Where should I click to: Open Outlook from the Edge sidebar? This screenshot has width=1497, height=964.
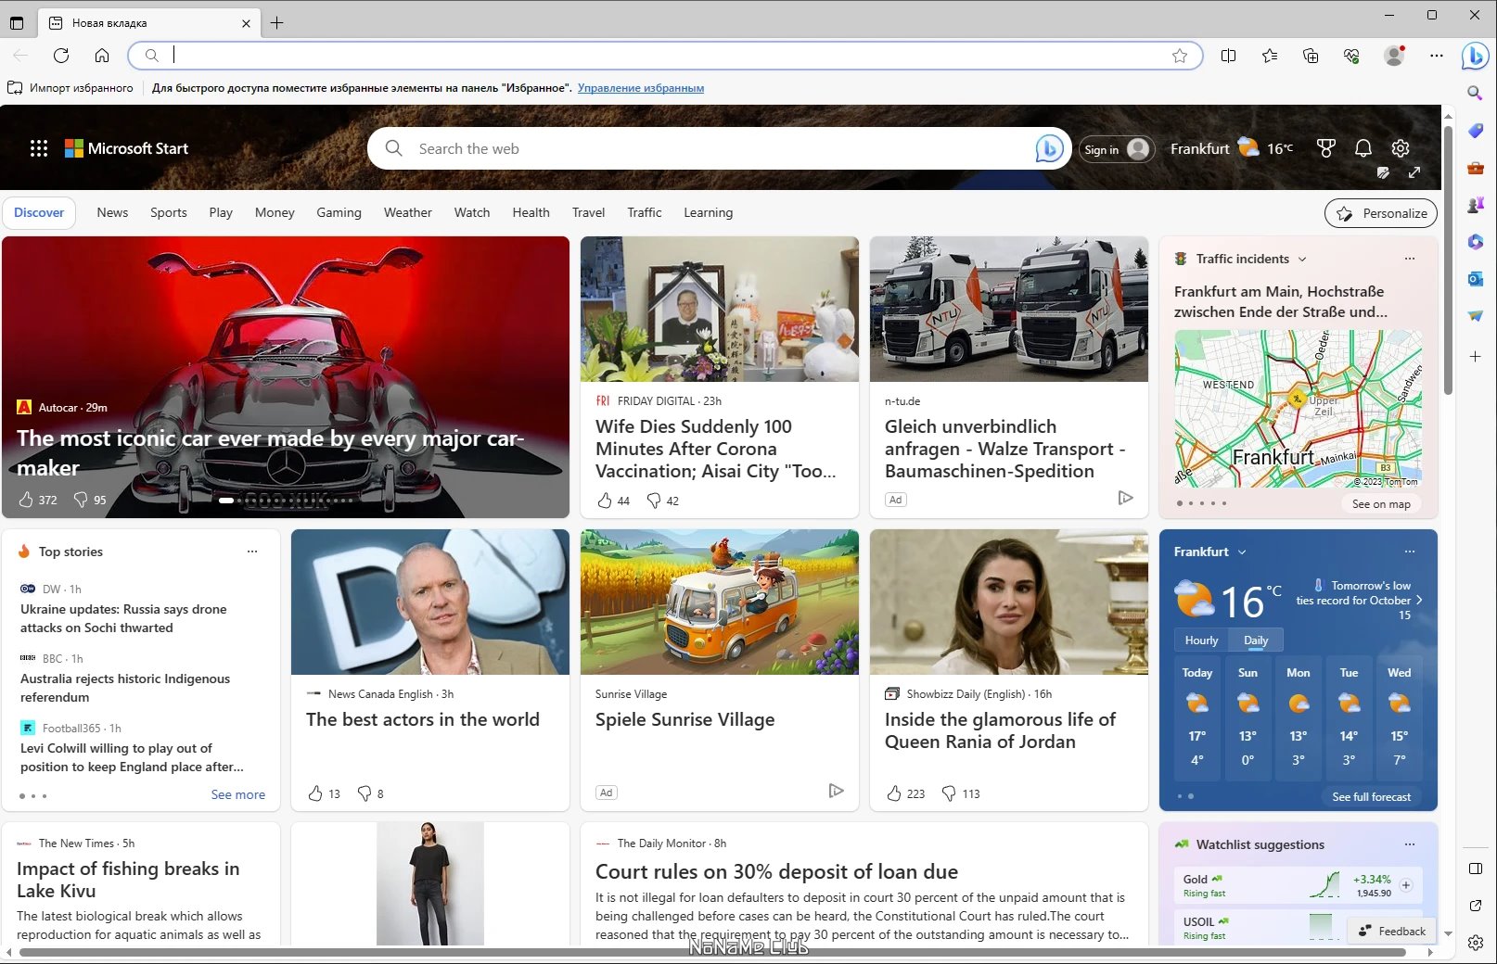pos(1475,278)
